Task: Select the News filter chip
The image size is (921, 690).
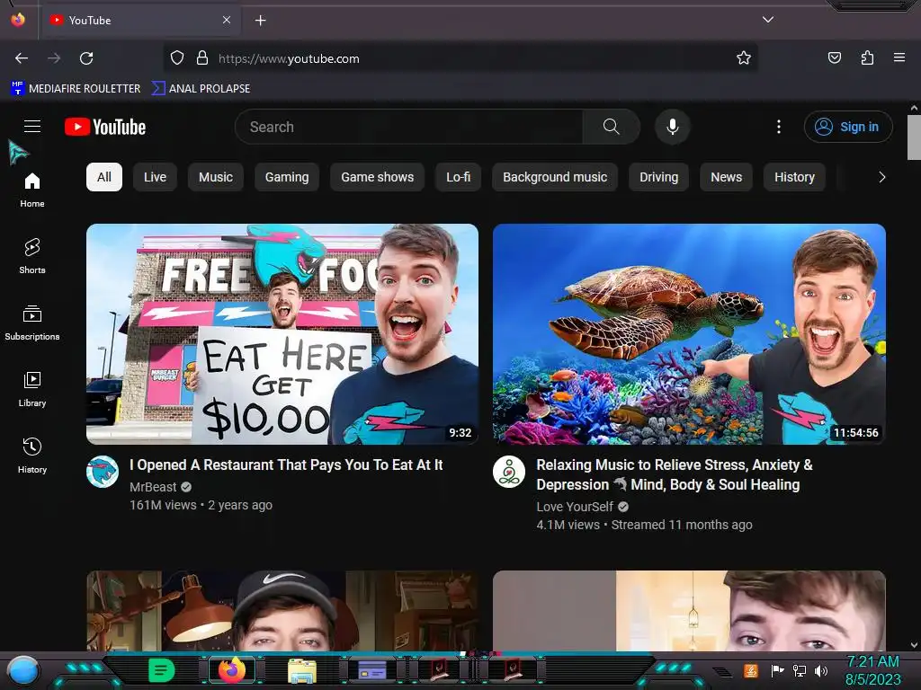Action: pyautogui.click(x=726, y=177)
